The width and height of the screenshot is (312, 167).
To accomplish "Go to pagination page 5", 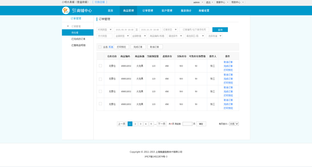I will 151,124.
